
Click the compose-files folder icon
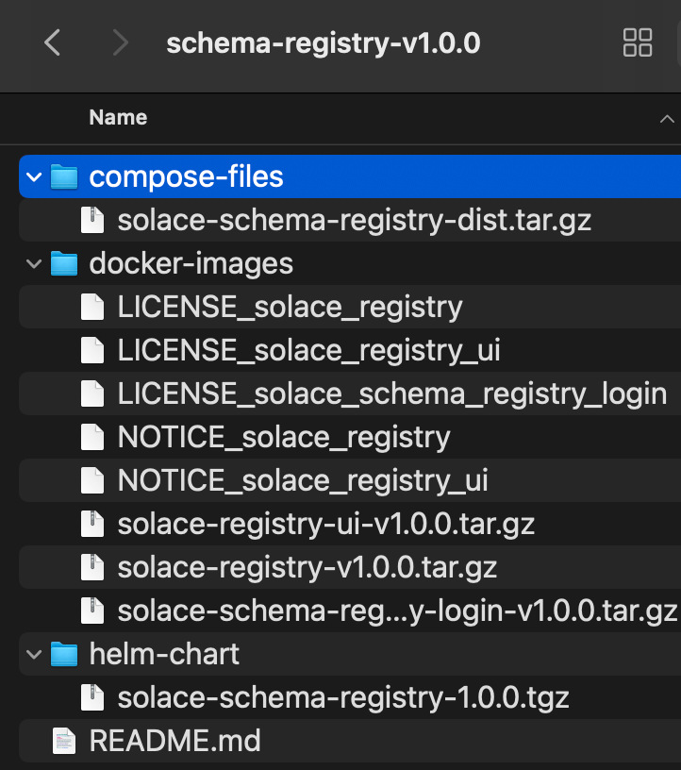pyautogui.click(x=64, y=176)
